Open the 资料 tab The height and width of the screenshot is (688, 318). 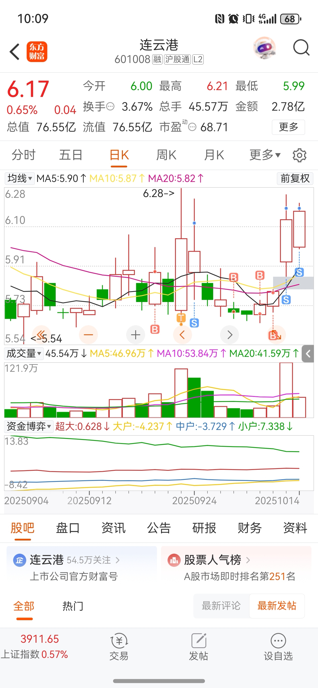point(295,528)
